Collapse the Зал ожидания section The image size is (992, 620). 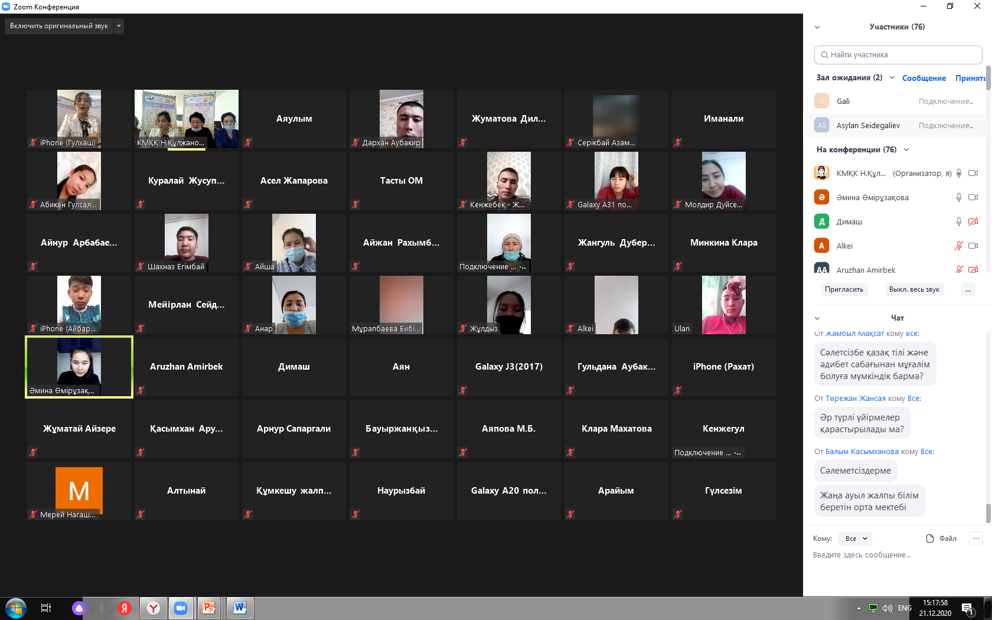[x=892, y=77]
